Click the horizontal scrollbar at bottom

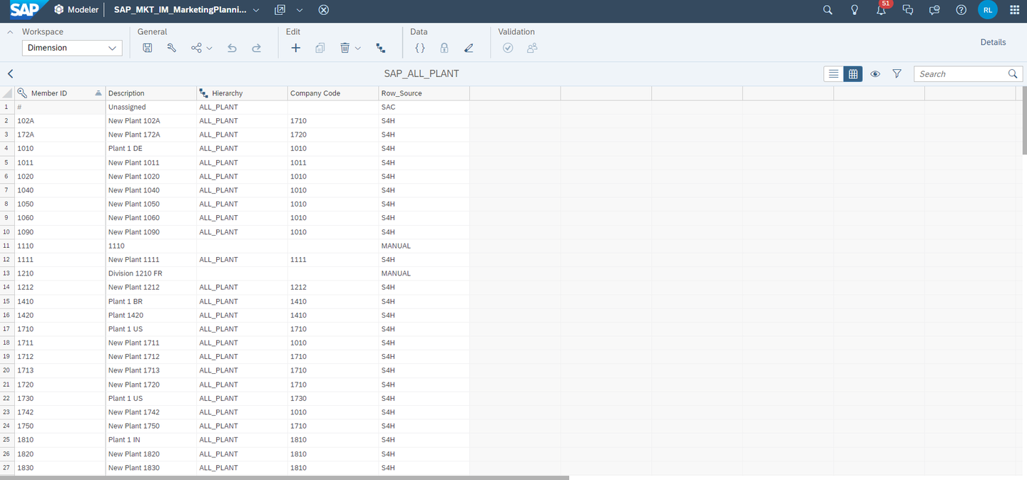(285, 478)
